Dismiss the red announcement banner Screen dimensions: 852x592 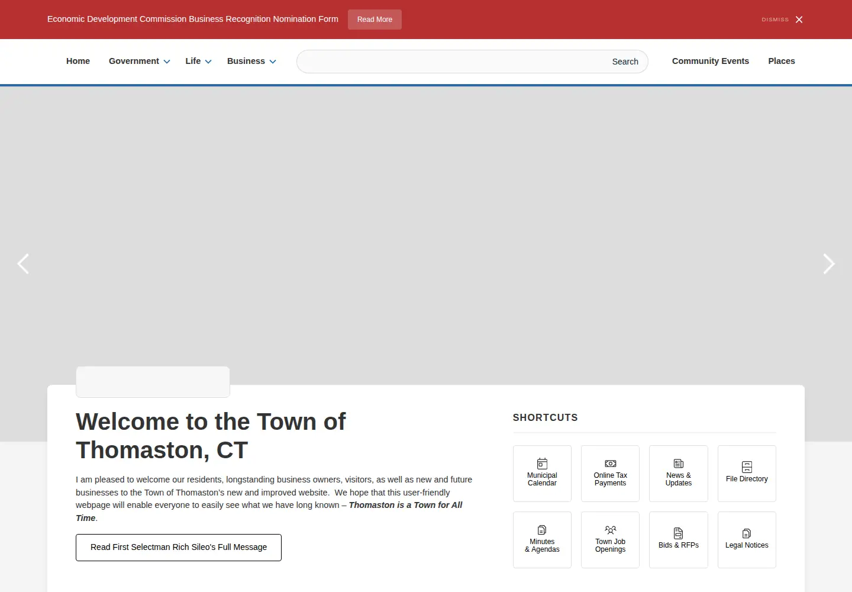pyautogui.click(x=782, y=20)
